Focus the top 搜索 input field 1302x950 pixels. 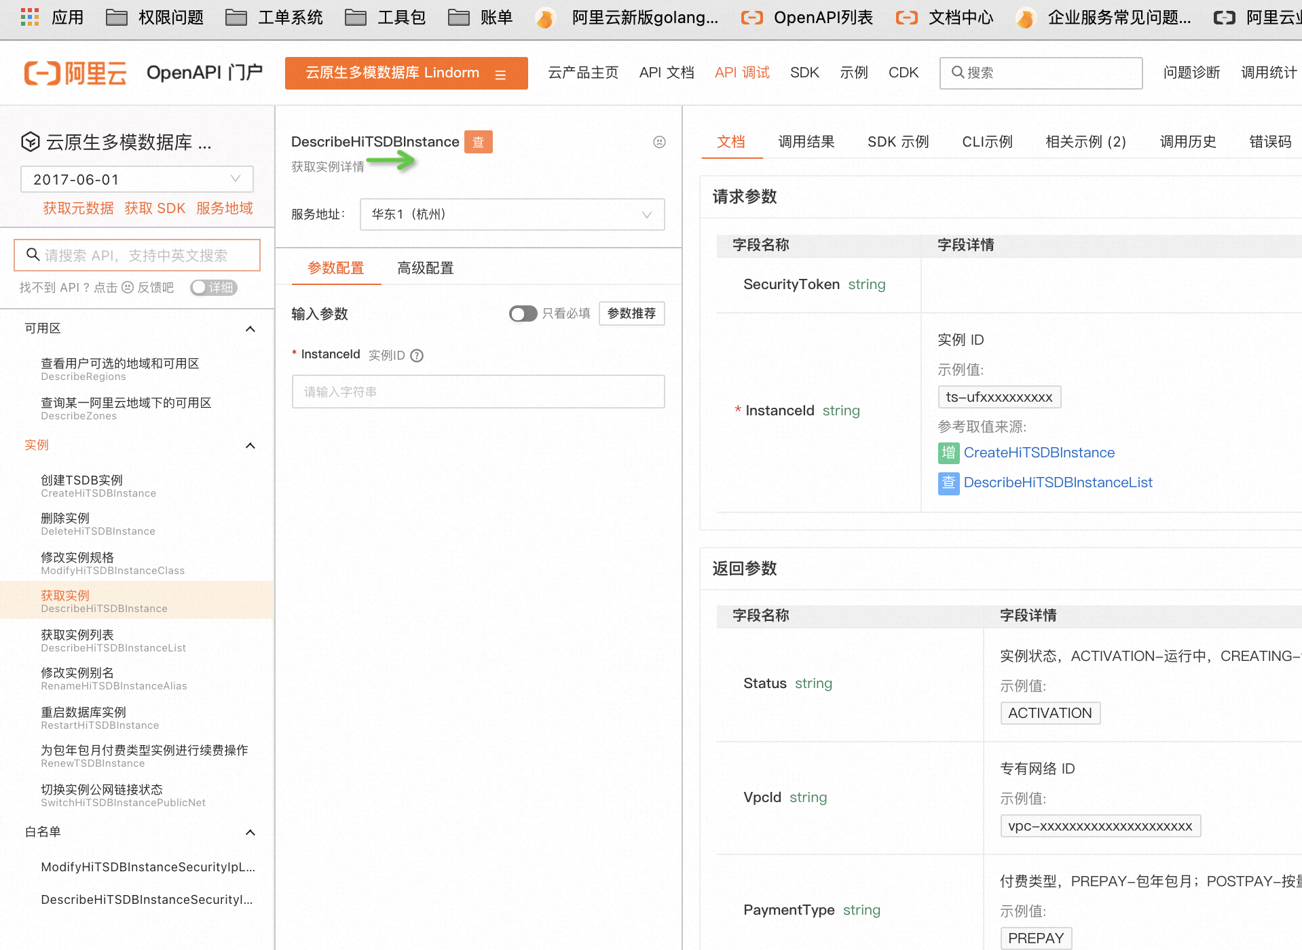click(1041, 73)
